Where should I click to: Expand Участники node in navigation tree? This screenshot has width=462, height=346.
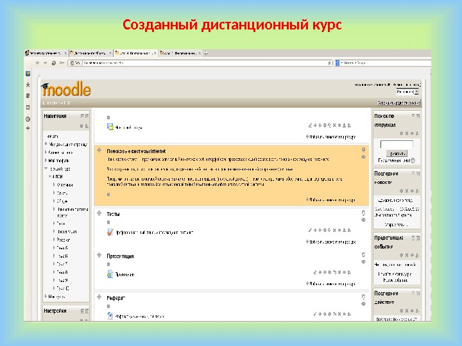[54, 185]
